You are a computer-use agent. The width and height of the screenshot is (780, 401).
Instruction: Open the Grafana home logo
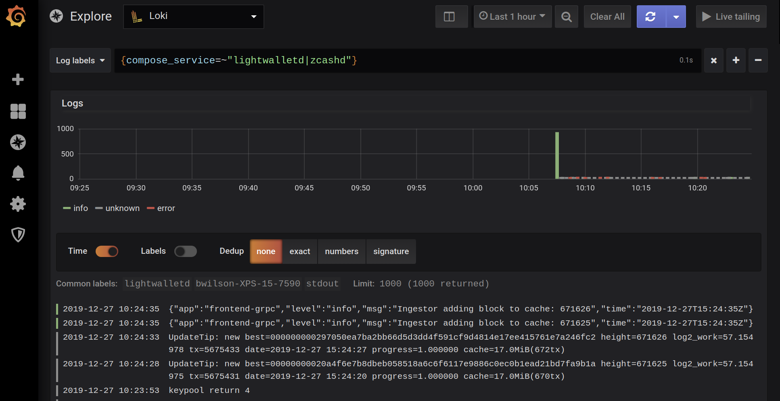(x=16, y=16)
